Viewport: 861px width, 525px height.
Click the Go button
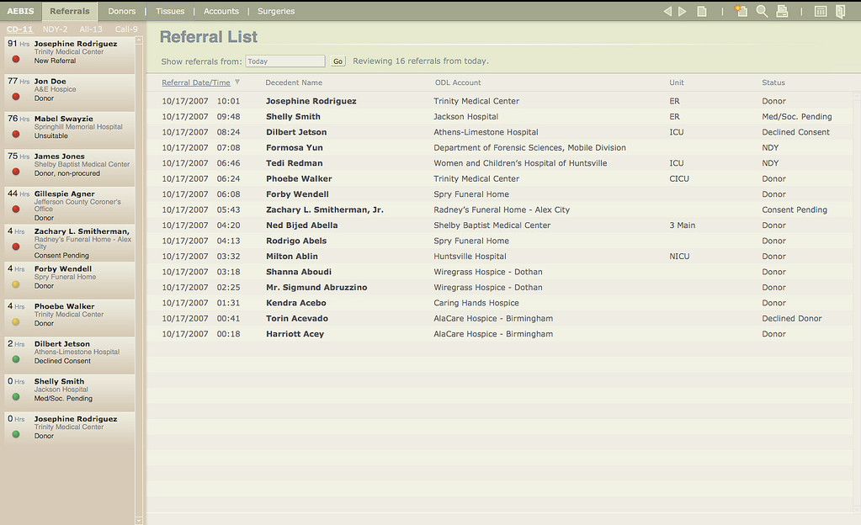point(337,61)
